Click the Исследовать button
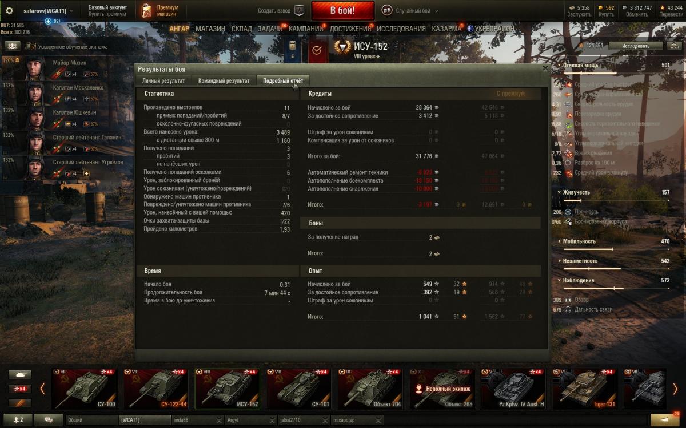This screenshot has height=428, width=686. [636, 46]
